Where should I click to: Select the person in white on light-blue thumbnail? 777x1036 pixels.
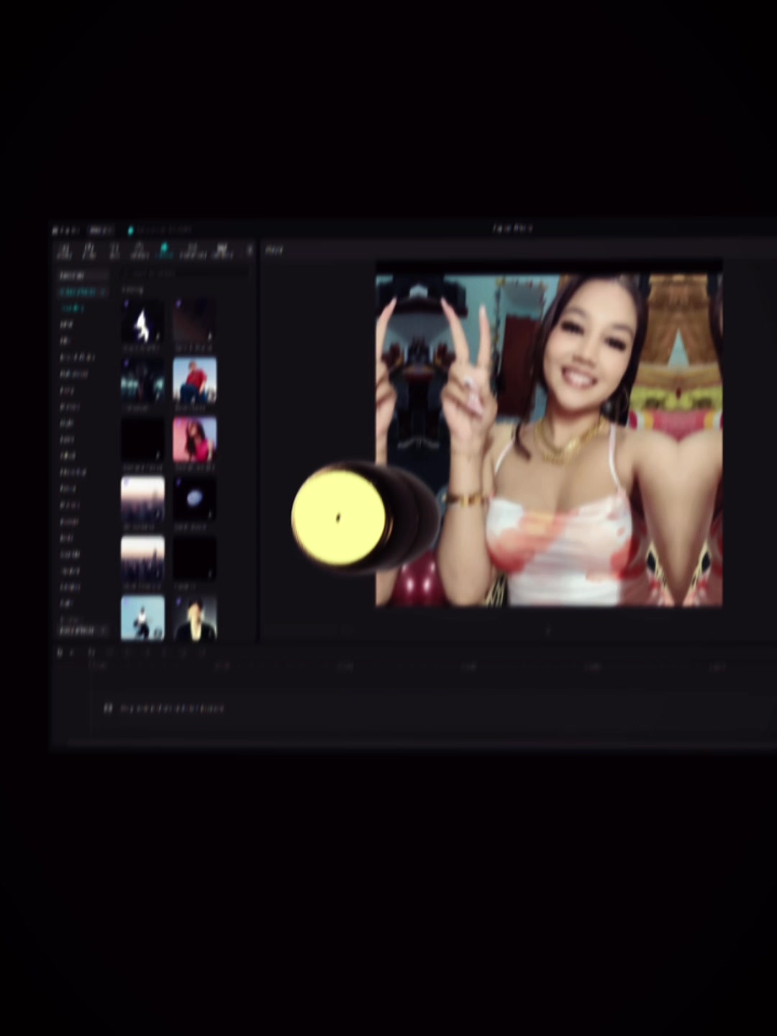coord(142,617)
